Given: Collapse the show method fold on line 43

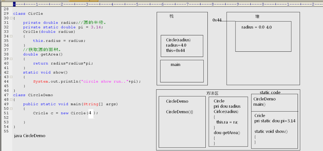Looking at the screenshot, I should point(11,77).
